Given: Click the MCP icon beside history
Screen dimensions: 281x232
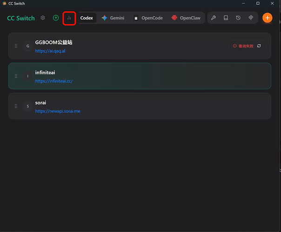Looking at the screenshot, I should (x=251, y=18).
